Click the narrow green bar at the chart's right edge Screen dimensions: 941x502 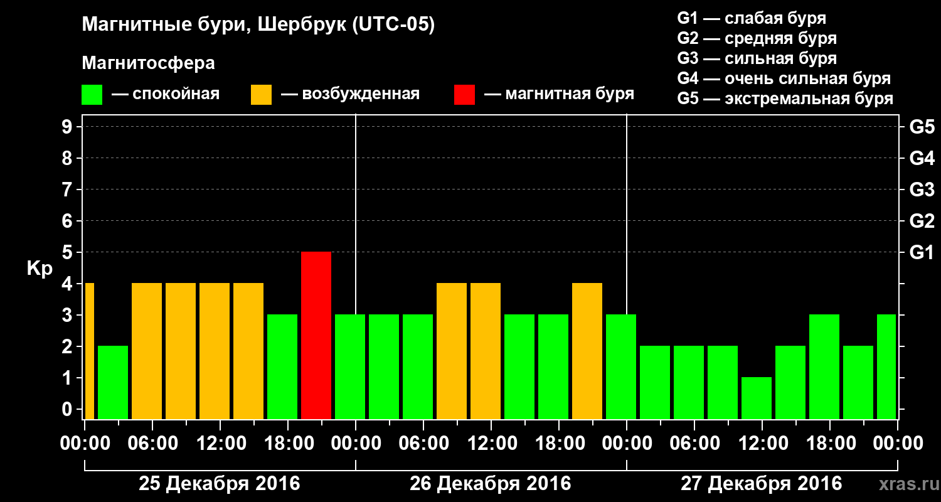(886, 366)
